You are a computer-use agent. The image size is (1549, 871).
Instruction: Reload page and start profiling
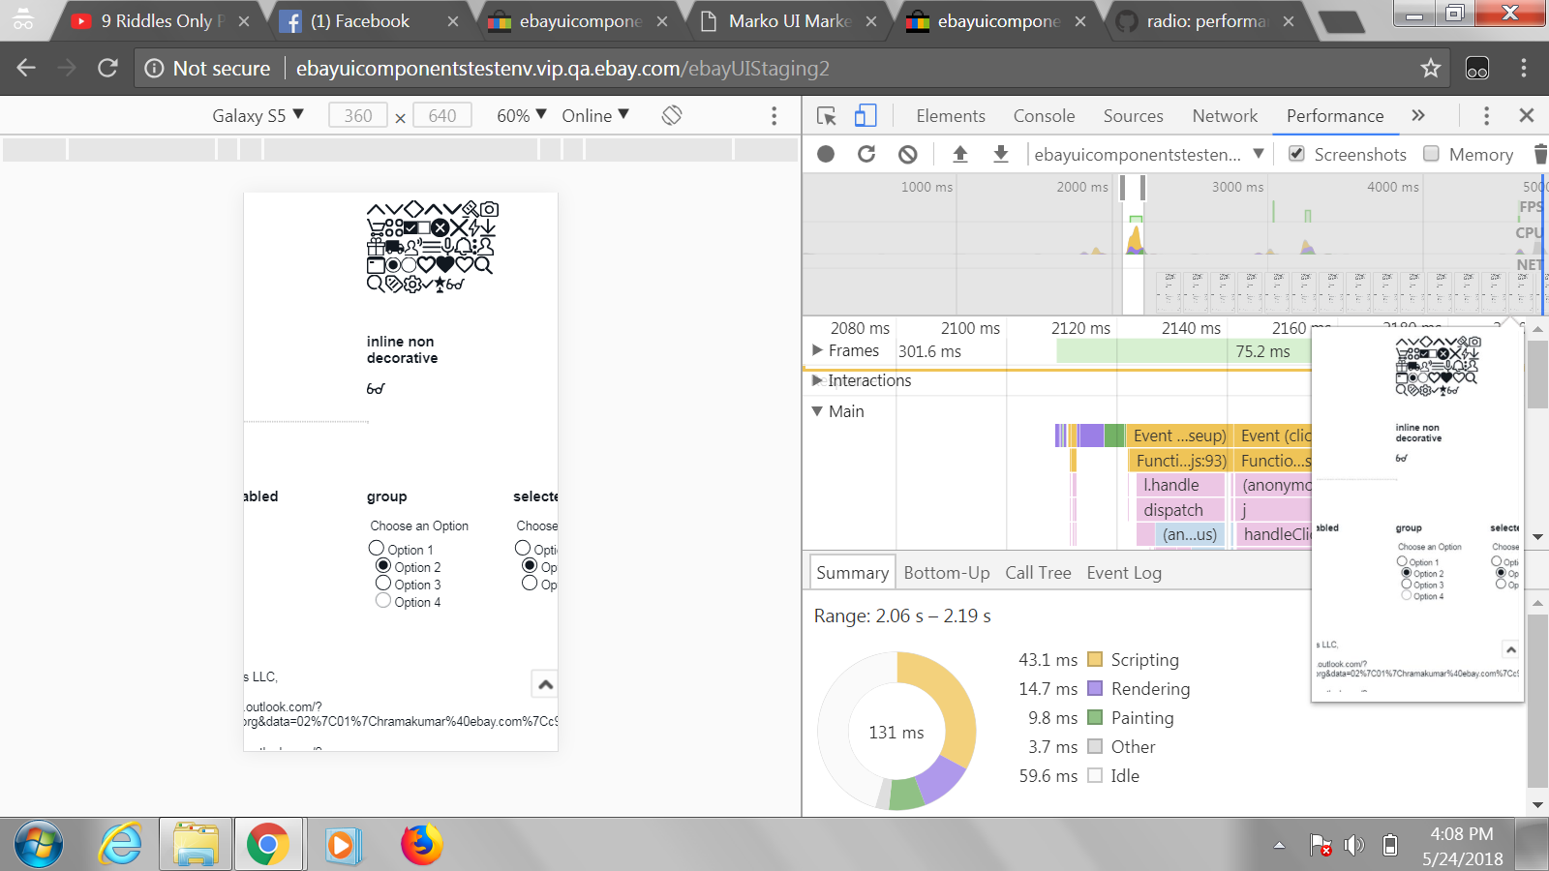[866, 154]
